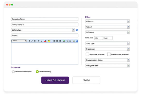Insert a numbered list
142x100 pixels.
pos(67,41)
